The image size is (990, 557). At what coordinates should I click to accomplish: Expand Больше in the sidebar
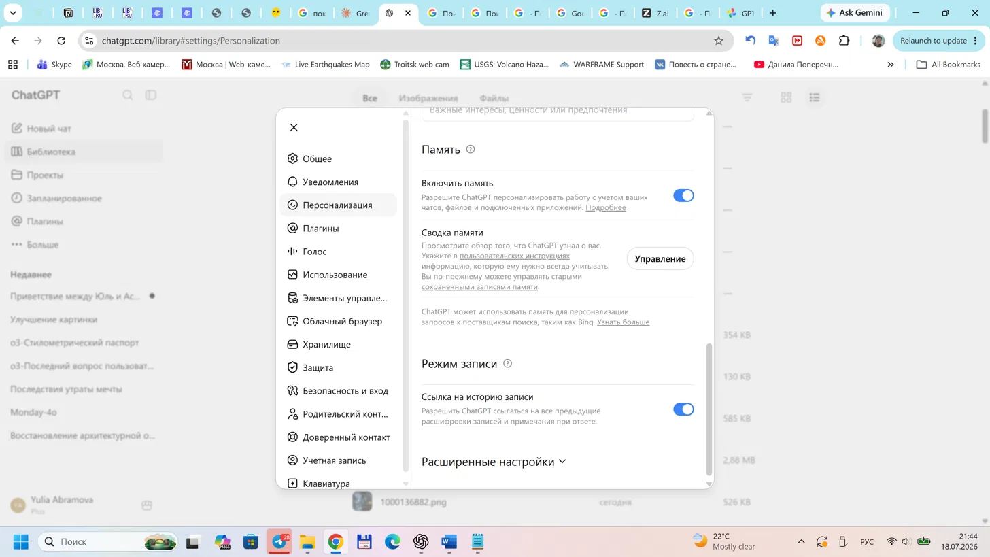[84, 244]
